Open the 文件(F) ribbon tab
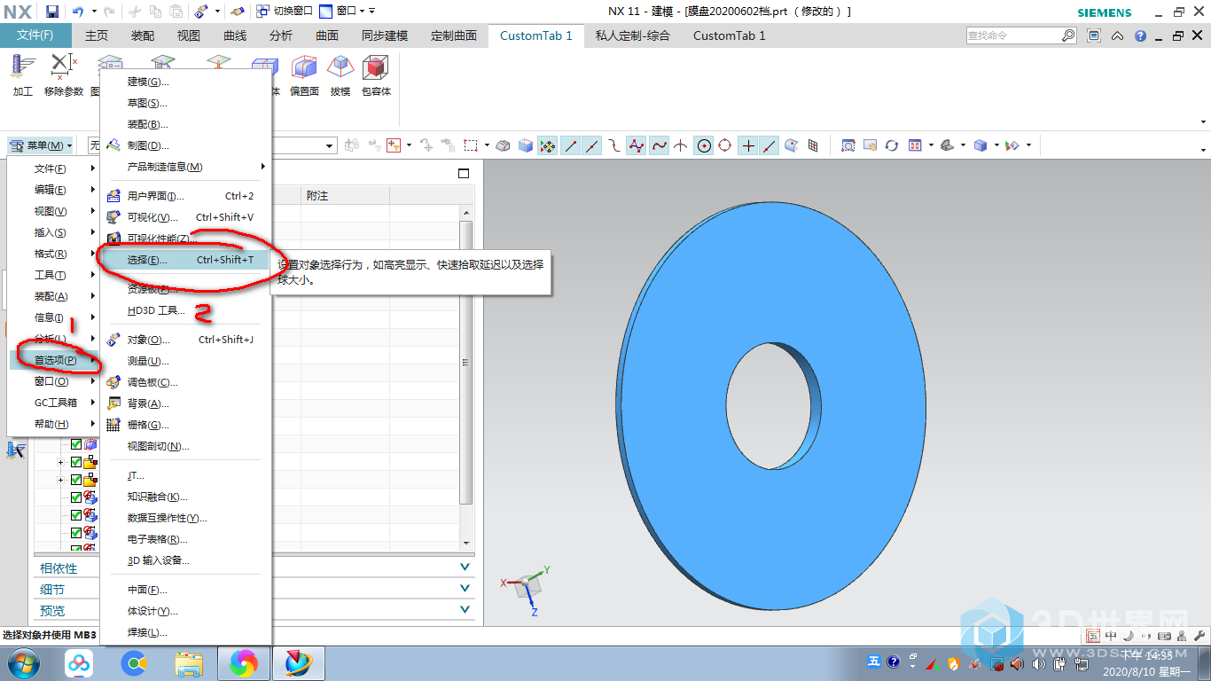The width and height of the screenshot is (1211, 681). tap(35, 35)
